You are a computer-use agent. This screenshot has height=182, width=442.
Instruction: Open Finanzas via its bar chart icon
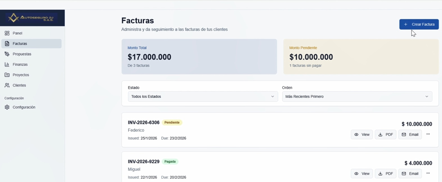pos(7,64)
